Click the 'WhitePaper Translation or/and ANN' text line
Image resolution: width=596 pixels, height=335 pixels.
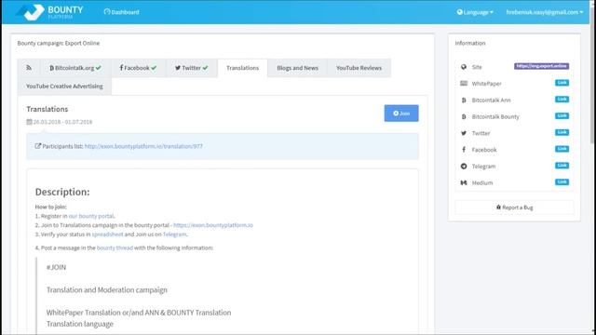point(139,313)
